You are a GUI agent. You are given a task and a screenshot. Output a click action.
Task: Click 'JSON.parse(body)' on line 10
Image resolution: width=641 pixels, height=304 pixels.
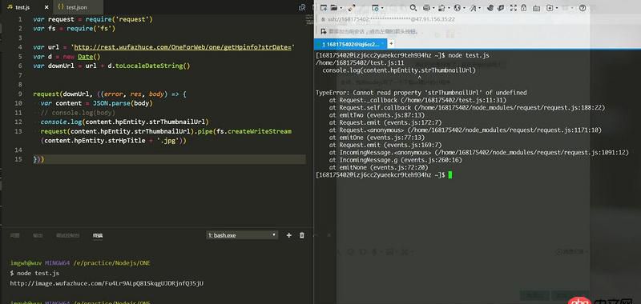click(123, 103)
